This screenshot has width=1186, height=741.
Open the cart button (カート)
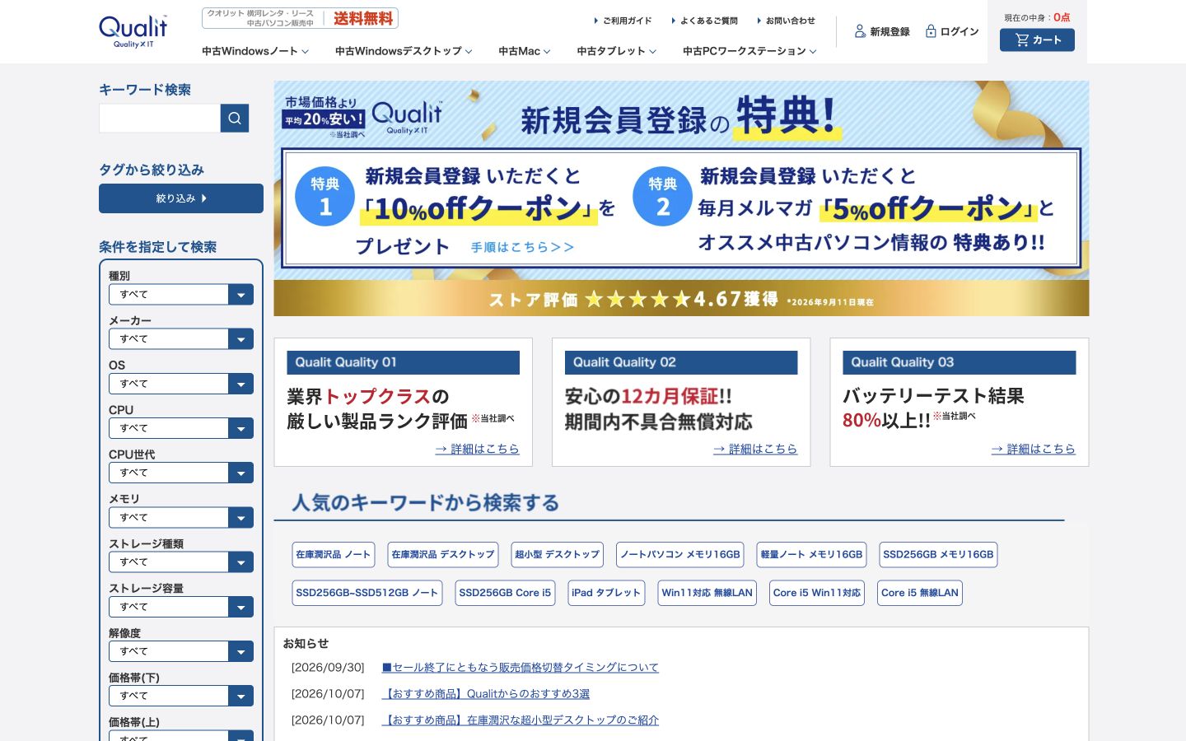[1037, 40]
